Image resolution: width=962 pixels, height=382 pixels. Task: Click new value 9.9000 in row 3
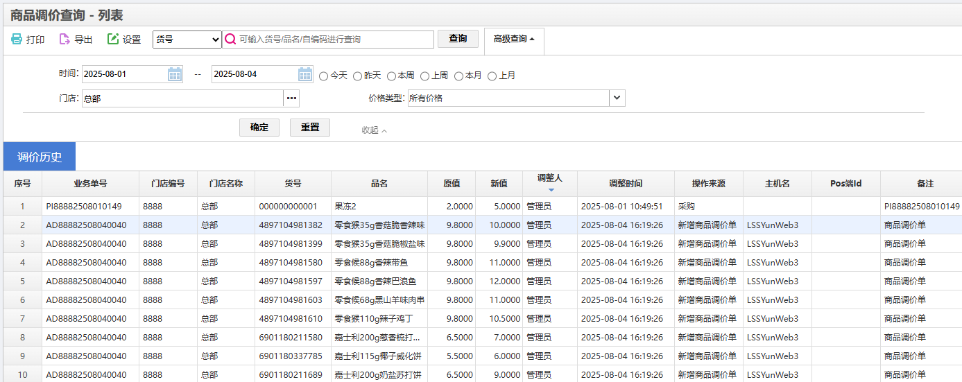(507, 244)
